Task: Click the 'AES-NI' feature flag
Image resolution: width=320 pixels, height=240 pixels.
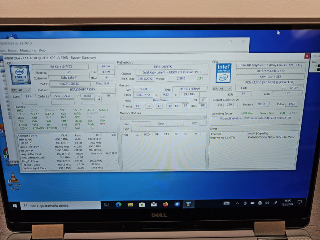Action: (x=24, y=128)
